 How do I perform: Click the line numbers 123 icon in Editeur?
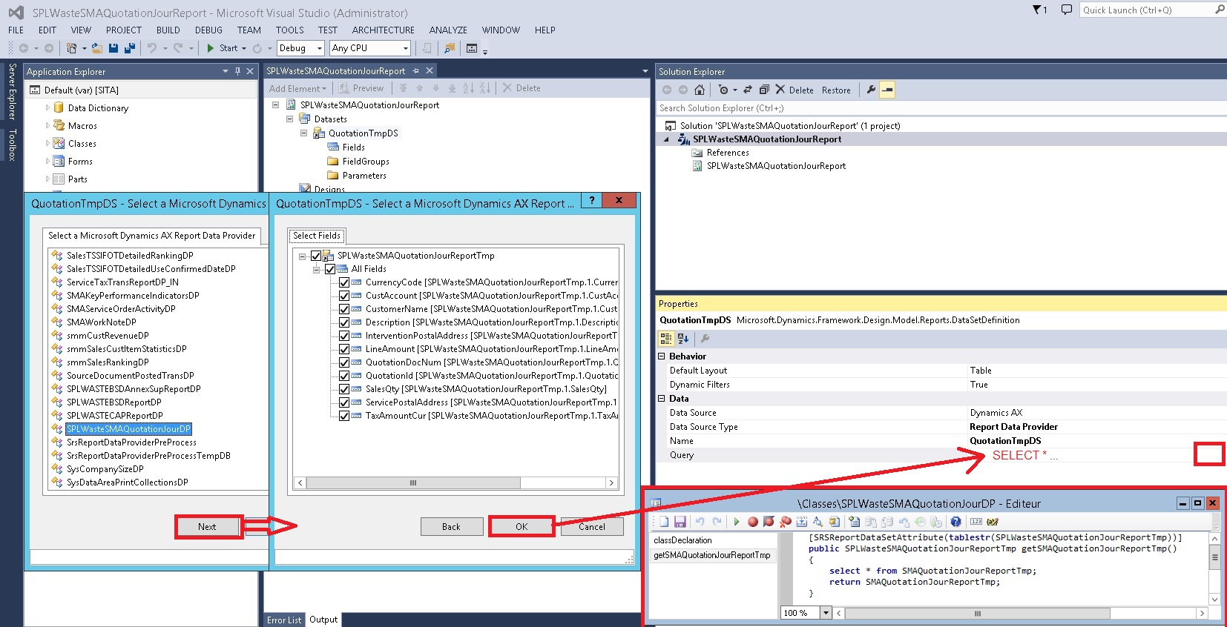tap(976, 522)
